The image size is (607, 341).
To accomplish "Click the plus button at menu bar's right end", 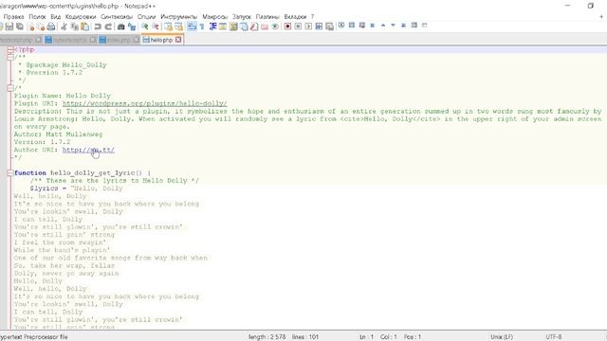I will (x=601, y=17).
